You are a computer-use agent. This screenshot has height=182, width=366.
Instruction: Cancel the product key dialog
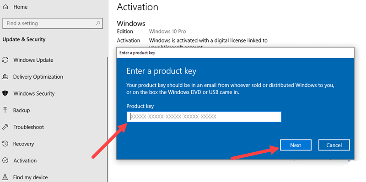pyautogui.click(x=334, y=145)
